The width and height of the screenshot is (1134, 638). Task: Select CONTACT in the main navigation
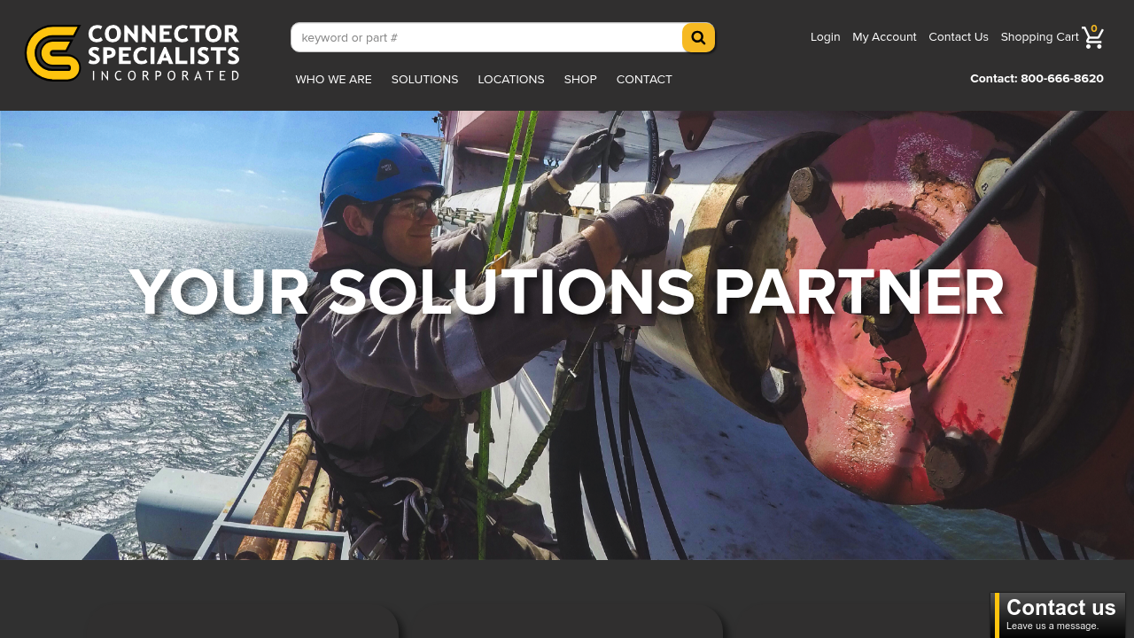click(x=644, y=80)
